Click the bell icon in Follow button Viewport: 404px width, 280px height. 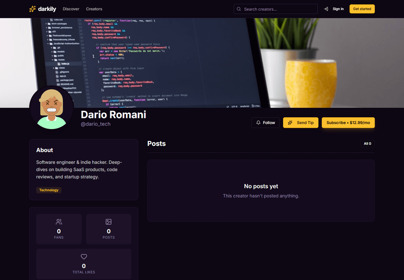coord(259,123)
